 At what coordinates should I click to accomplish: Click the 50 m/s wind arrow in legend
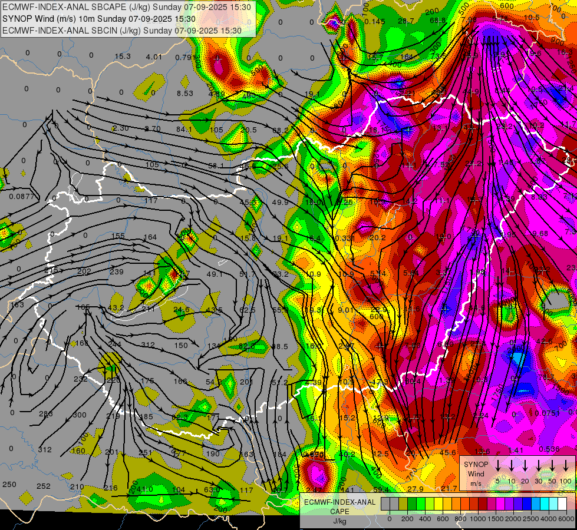coord(552,465)
